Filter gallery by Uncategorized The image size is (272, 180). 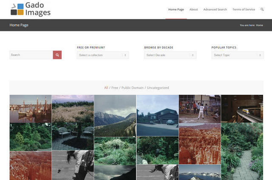tap(158, 88)
